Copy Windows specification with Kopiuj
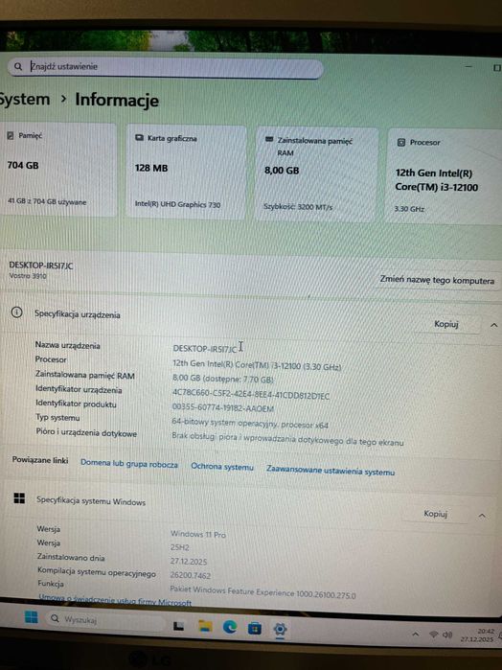 [435, 514]
